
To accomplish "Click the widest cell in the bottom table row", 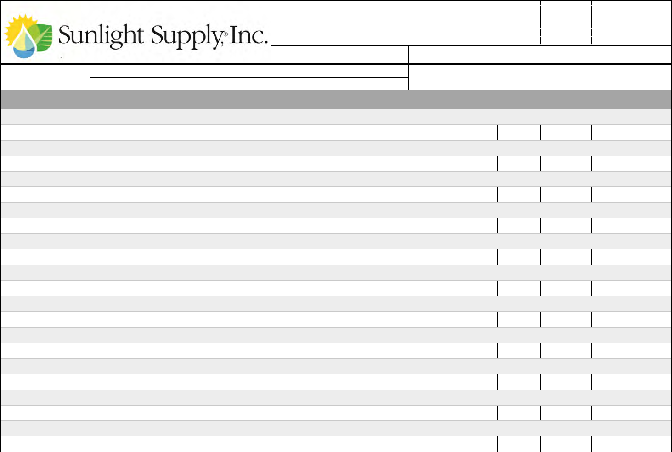I will [249, 444].
